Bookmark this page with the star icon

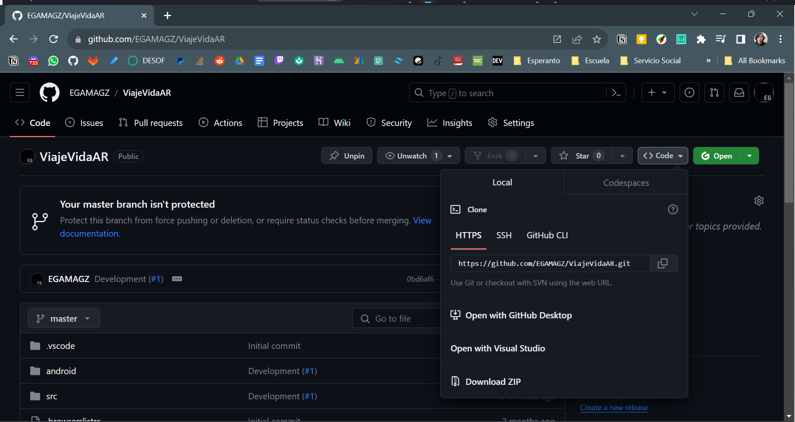tap(597, 39)
